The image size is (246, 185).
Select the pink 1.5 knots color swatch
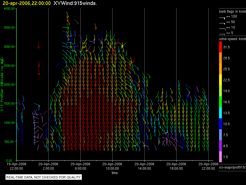(x=221, y=157)
